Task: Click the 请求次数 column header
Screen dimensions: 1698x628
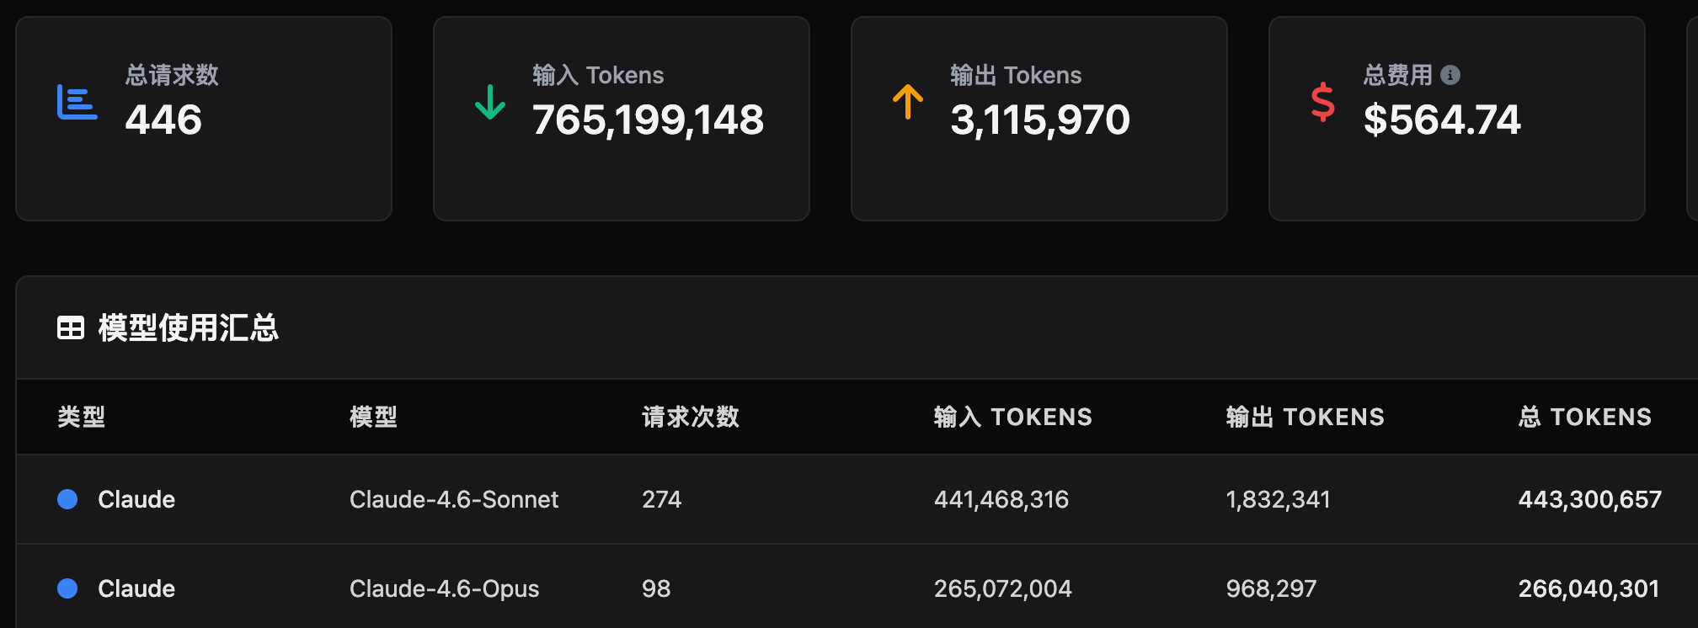Action: click(691, 417)
